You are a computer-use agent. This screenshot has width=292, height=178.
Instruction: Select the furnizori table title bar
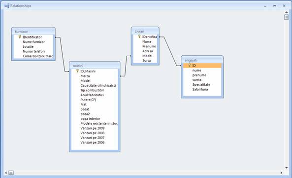click(x=33, y=32)
